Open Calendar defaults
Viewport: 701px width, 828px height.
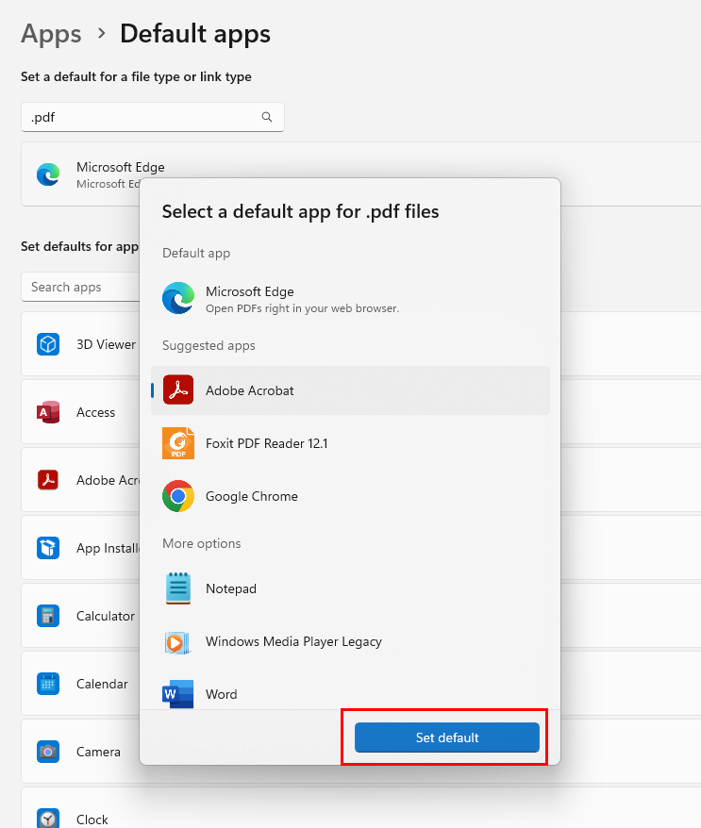point(80,684)
